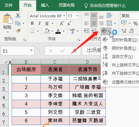Toggle Italic formatting

pos(39,23)
